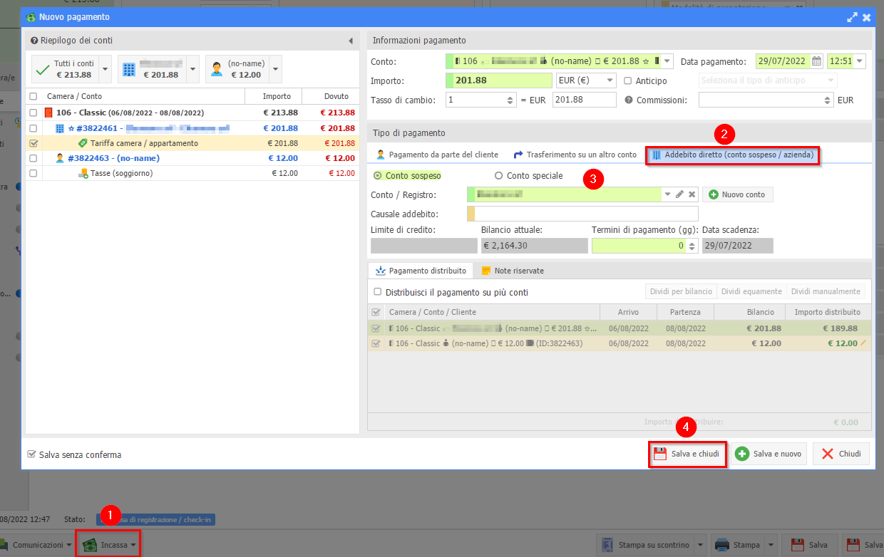884x557 pixels.
Task: Adjust the Termini di pagamento (gg) spinner
Action: 691,246
